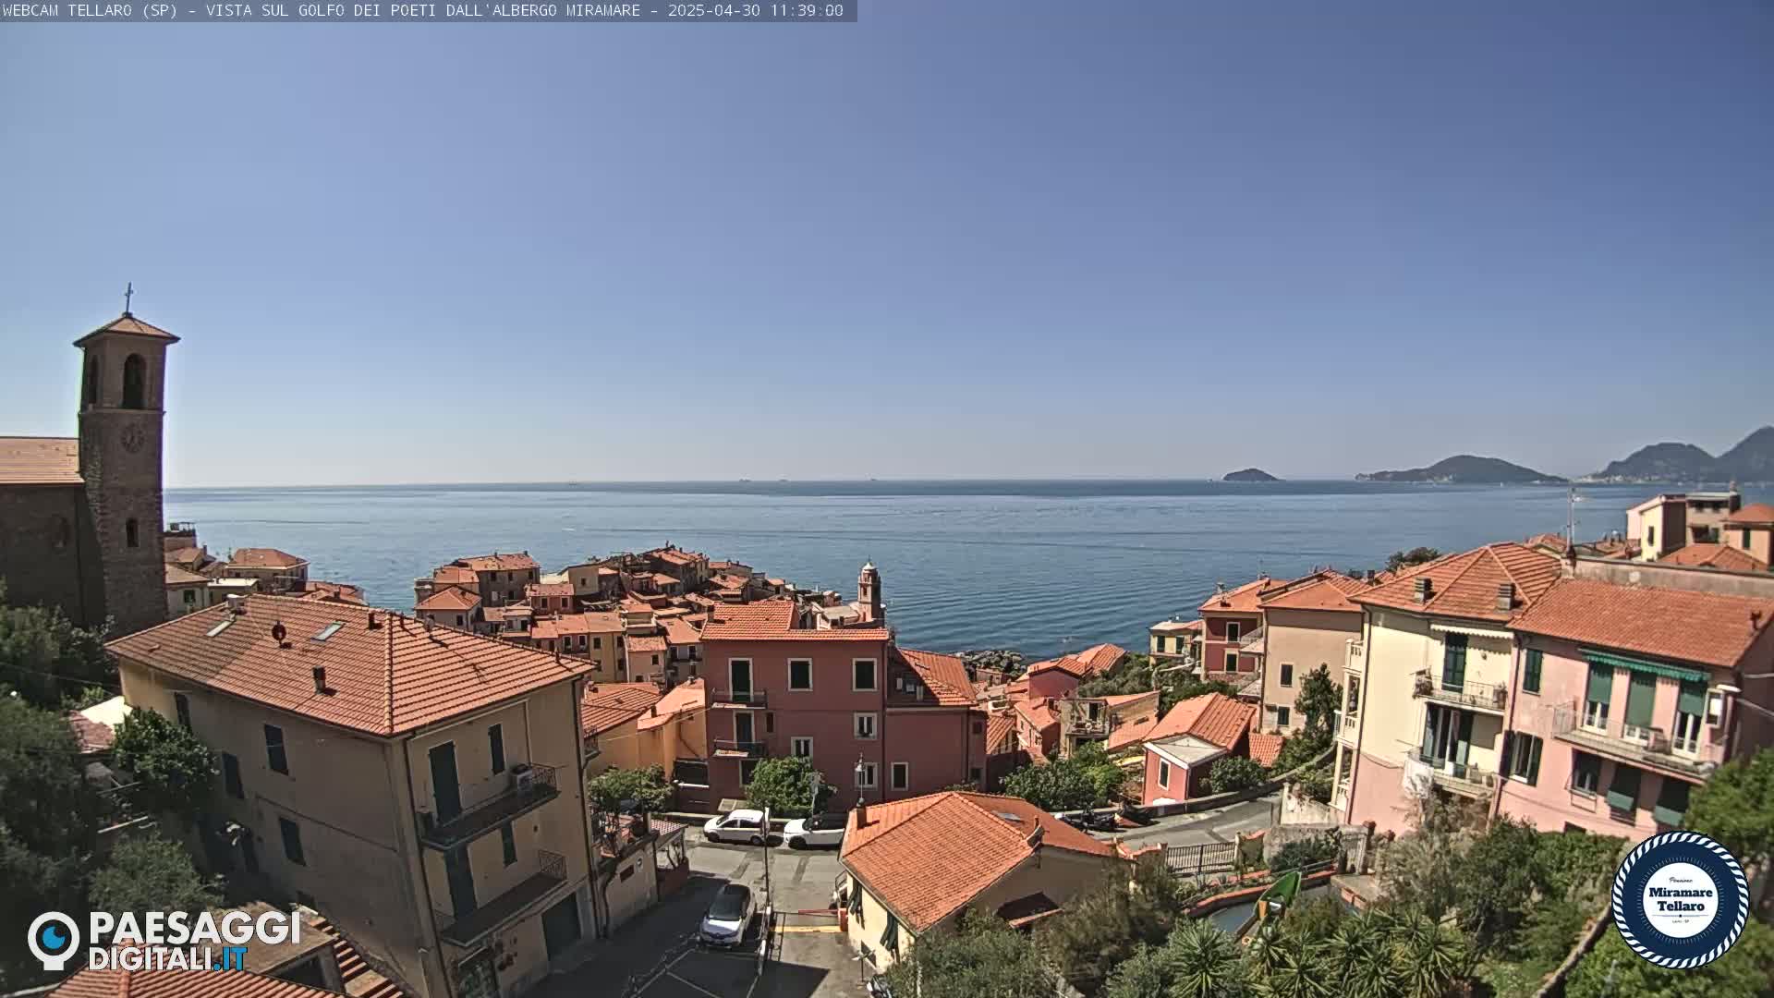Click the small pink bell tower in the village

[869, 589]
